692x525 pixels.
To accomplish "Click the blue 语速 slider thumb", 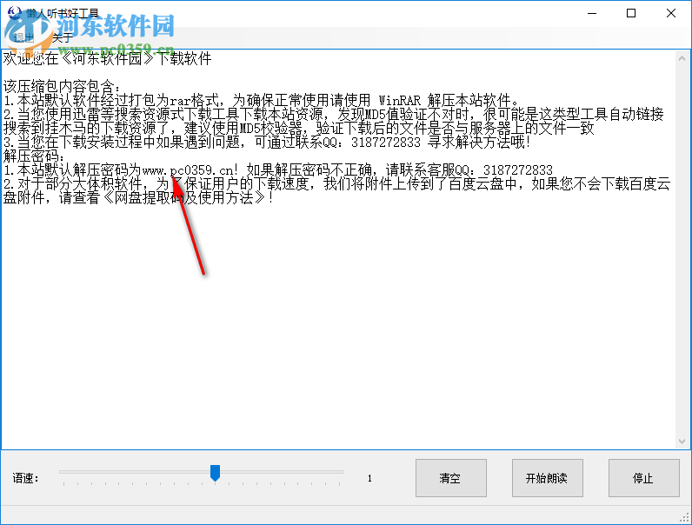I will pos(215,473).
